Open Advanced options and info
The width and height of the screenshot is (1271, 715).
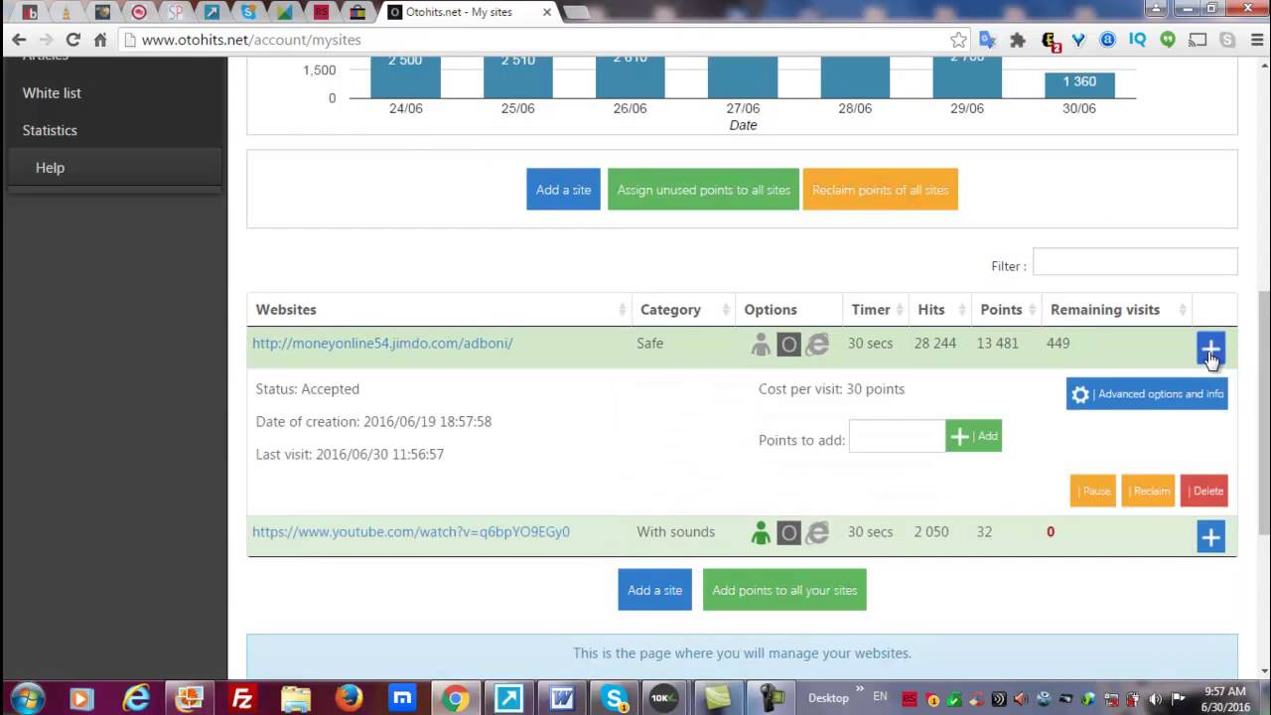pyautogui.click(x=1147, y=394)
